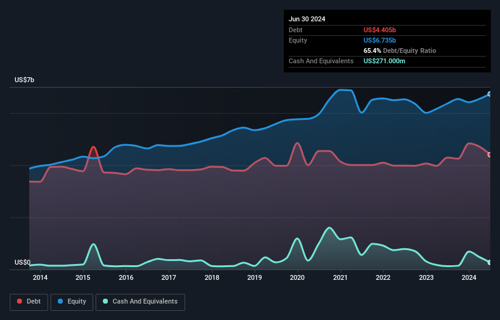This screenshot has width=500, height=320.
Task: Click the tooltip Cash And Equivalents label
Action: coord(321,61)
